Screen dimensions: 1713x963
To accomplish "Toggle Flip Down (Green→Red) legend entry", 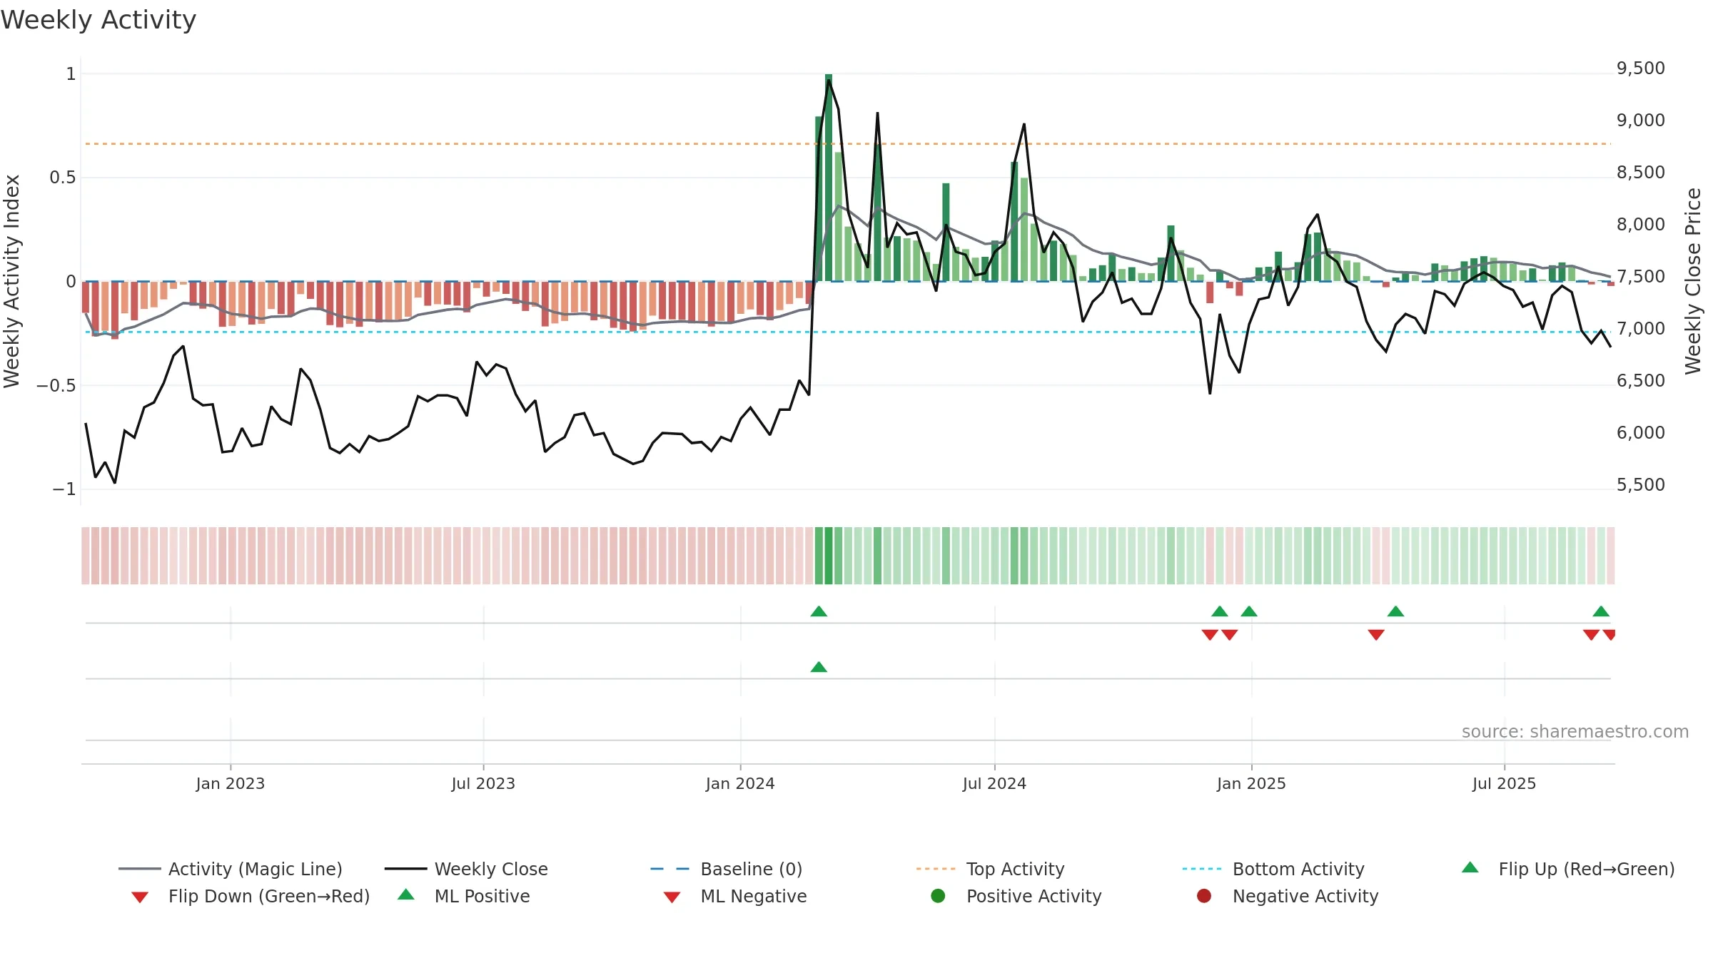I will 250,896.
